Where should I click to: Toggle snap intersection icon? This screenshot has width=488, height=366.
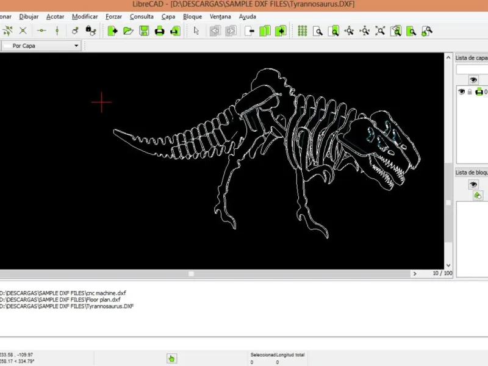23,30
